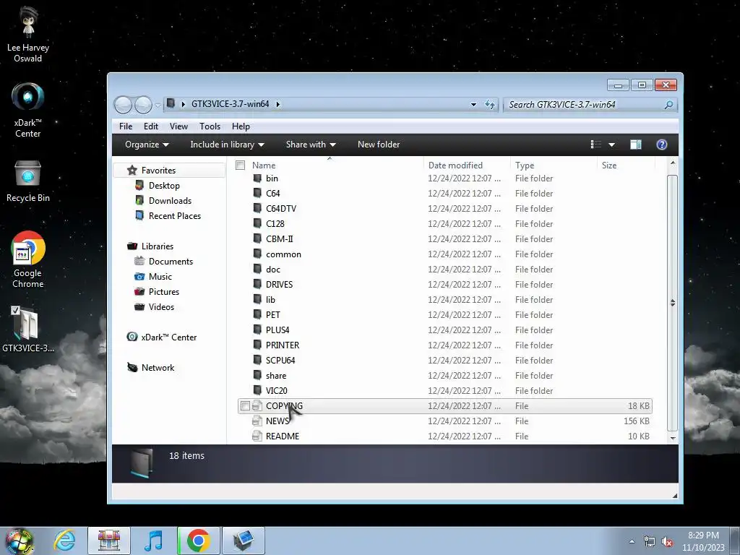
Task: Open the music player taskbar icon
Action: click(153, 541)
